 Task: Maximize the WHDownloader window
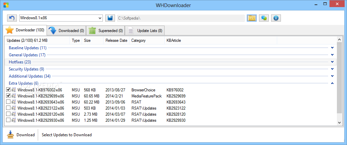[325, 4]
